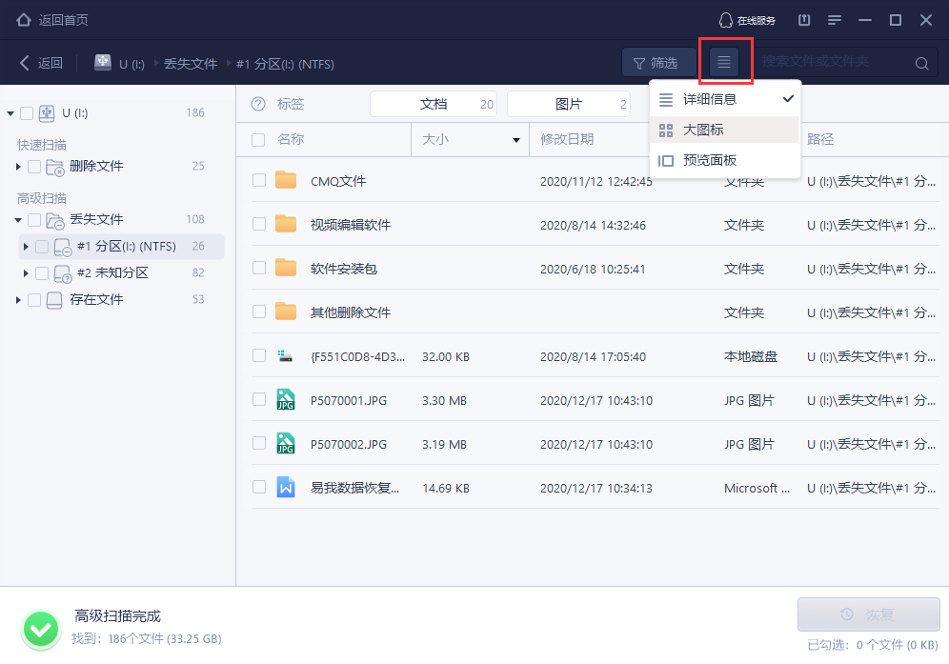
Task: Tick the checkbox next to CMQ文件 folder
Action: 258,181
